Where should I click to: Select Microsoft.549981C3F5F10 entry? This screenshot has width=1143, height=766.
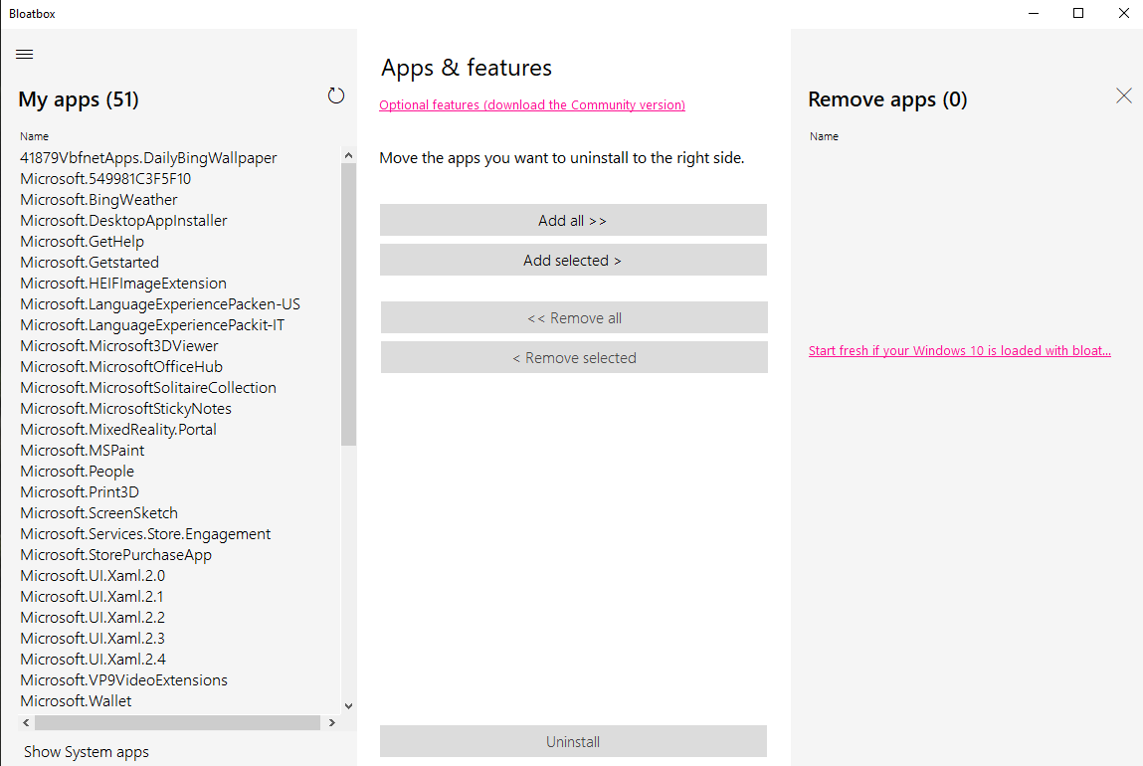105,178
